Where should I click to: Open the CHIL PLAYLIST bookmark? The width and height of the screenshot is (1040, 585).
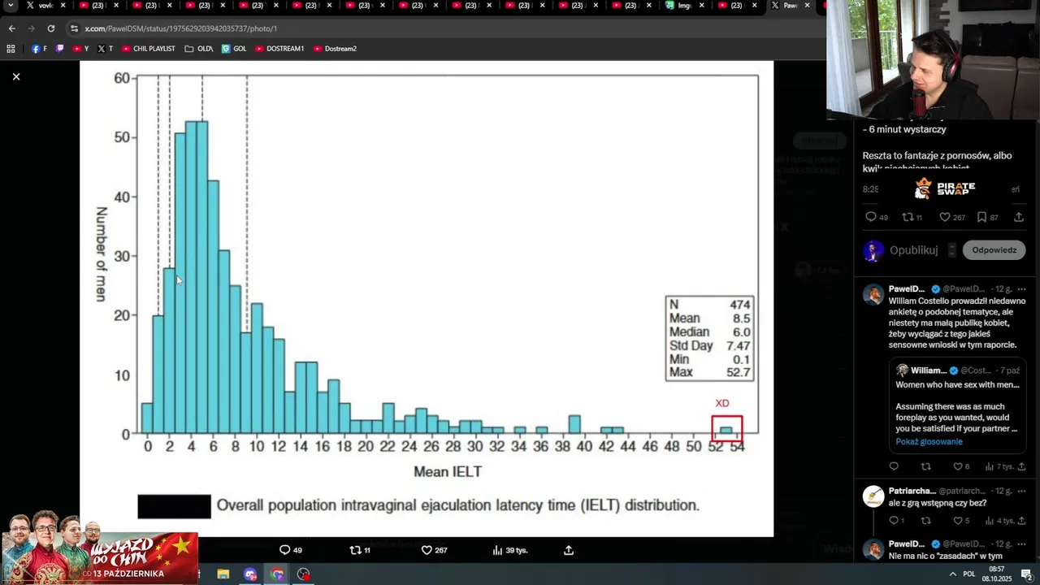click(149, 49)
